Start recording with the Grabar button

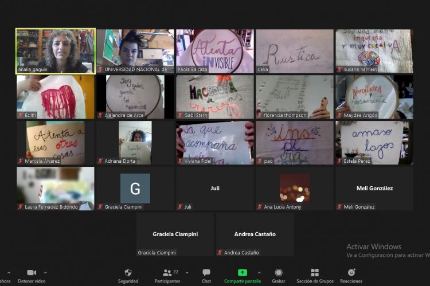pyautogui.click(x=279, y=273)
